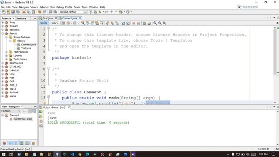Switch to the Services tab
Image resolution: width=279 pixels, height=157 pixels.
point(21,18)
